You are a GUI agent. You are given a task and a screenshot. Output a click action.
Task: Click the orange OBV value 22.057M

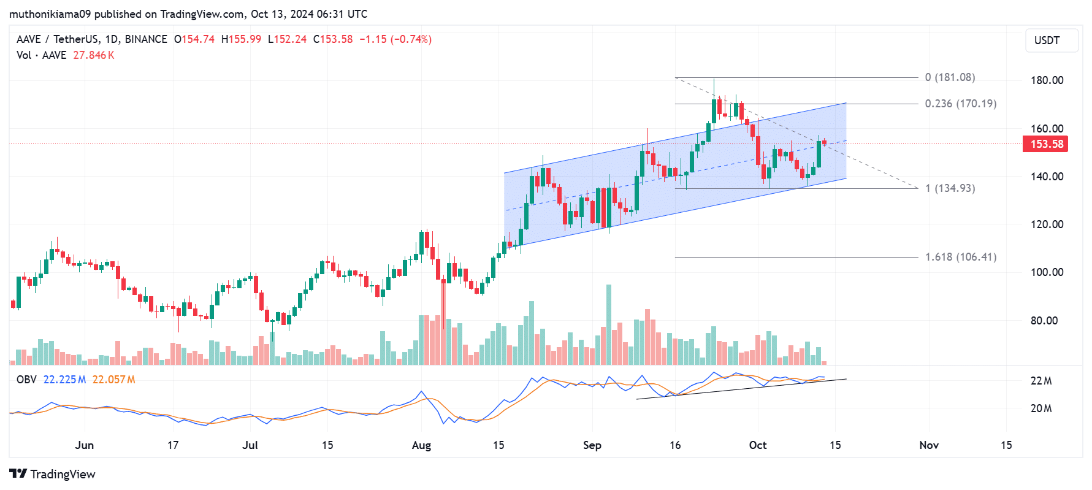113,380
